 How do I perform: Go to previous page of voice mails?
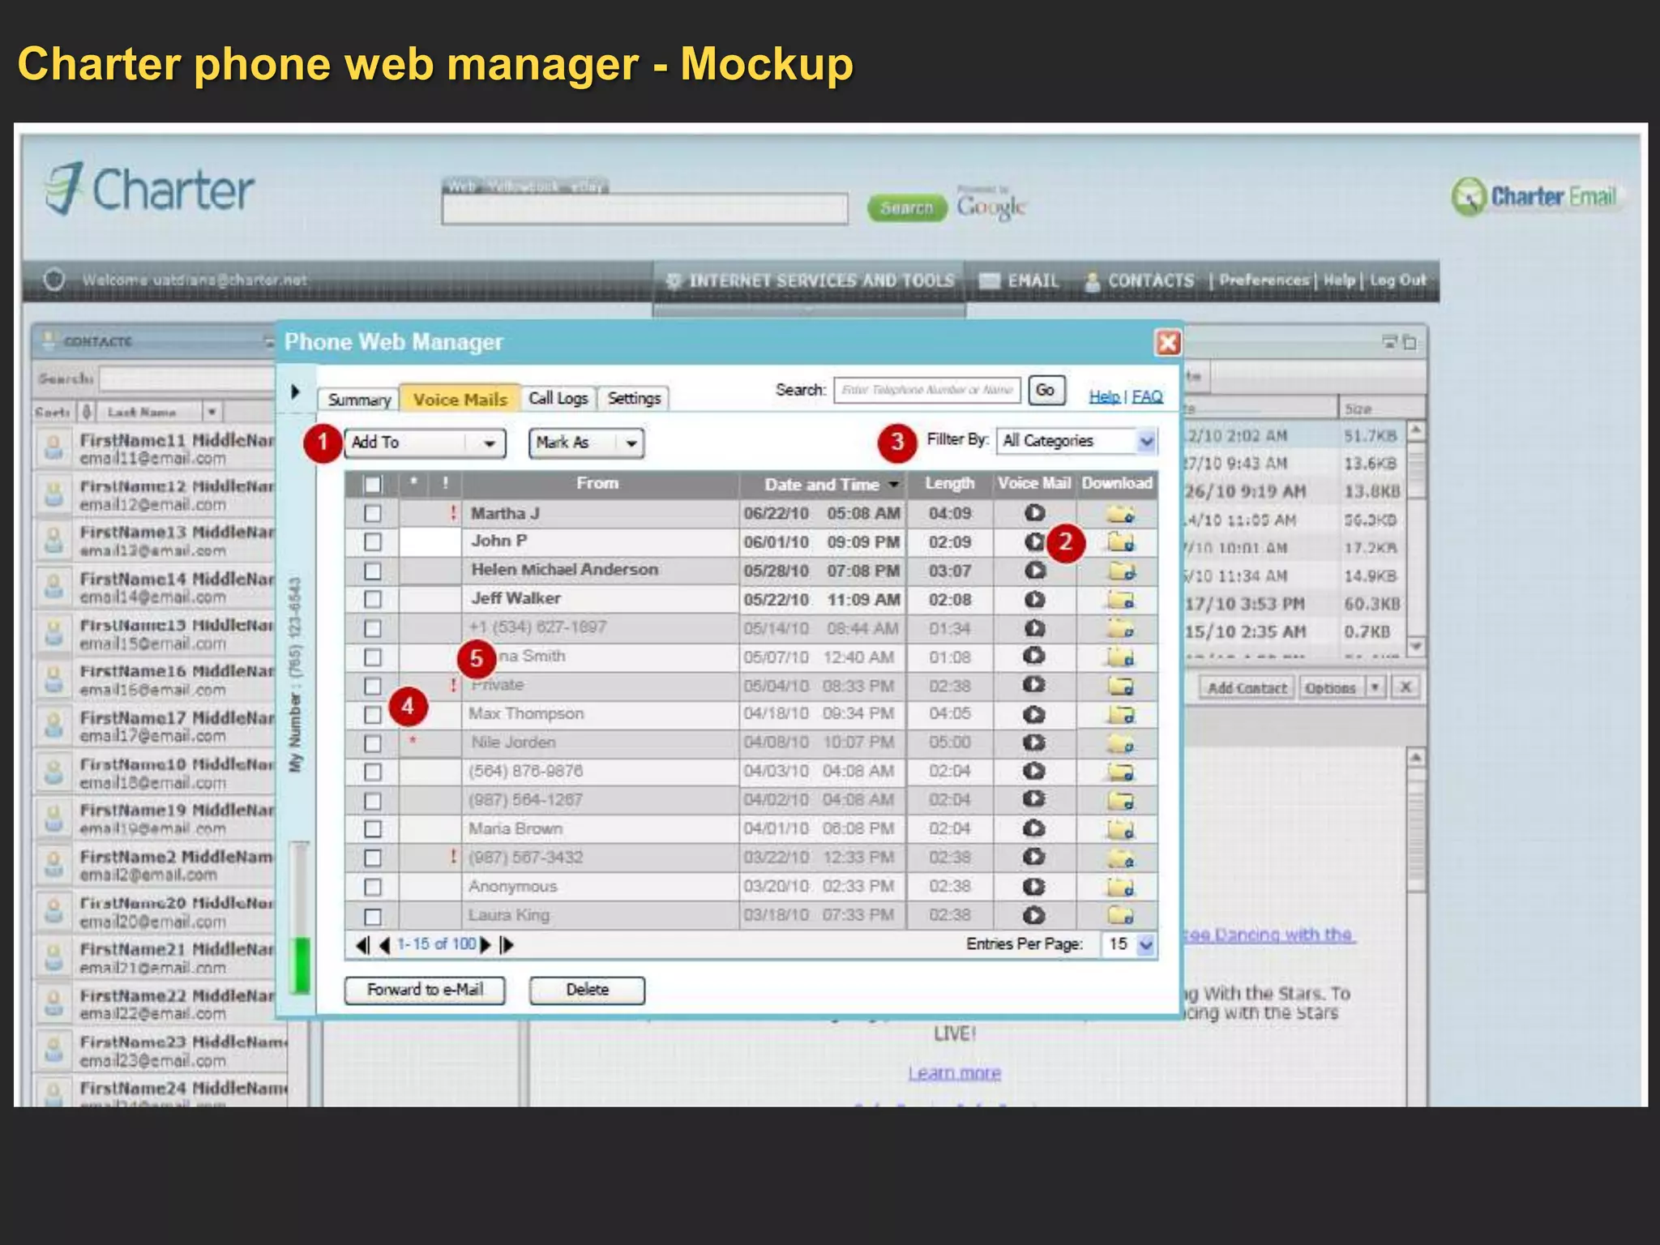384,944
